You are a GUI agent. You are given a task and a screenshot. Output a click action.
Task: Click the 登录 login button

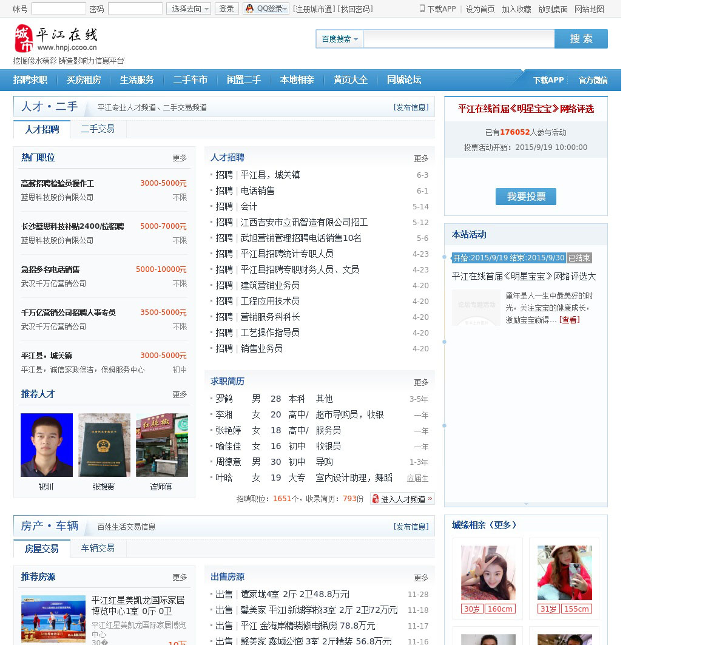point(226,8)
